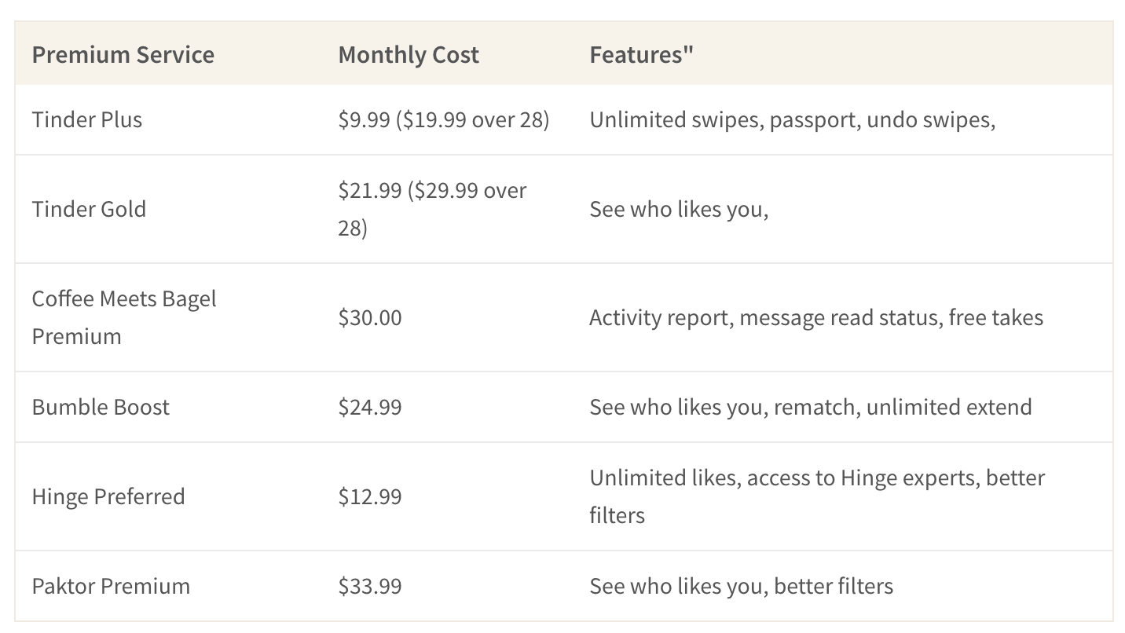
Task: Click the Monthly Cost column header
Action: coord(409,55)
